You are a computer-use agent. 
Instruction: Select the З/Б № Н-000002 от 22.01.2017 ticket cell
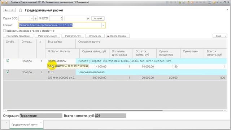tap(68, 66)
